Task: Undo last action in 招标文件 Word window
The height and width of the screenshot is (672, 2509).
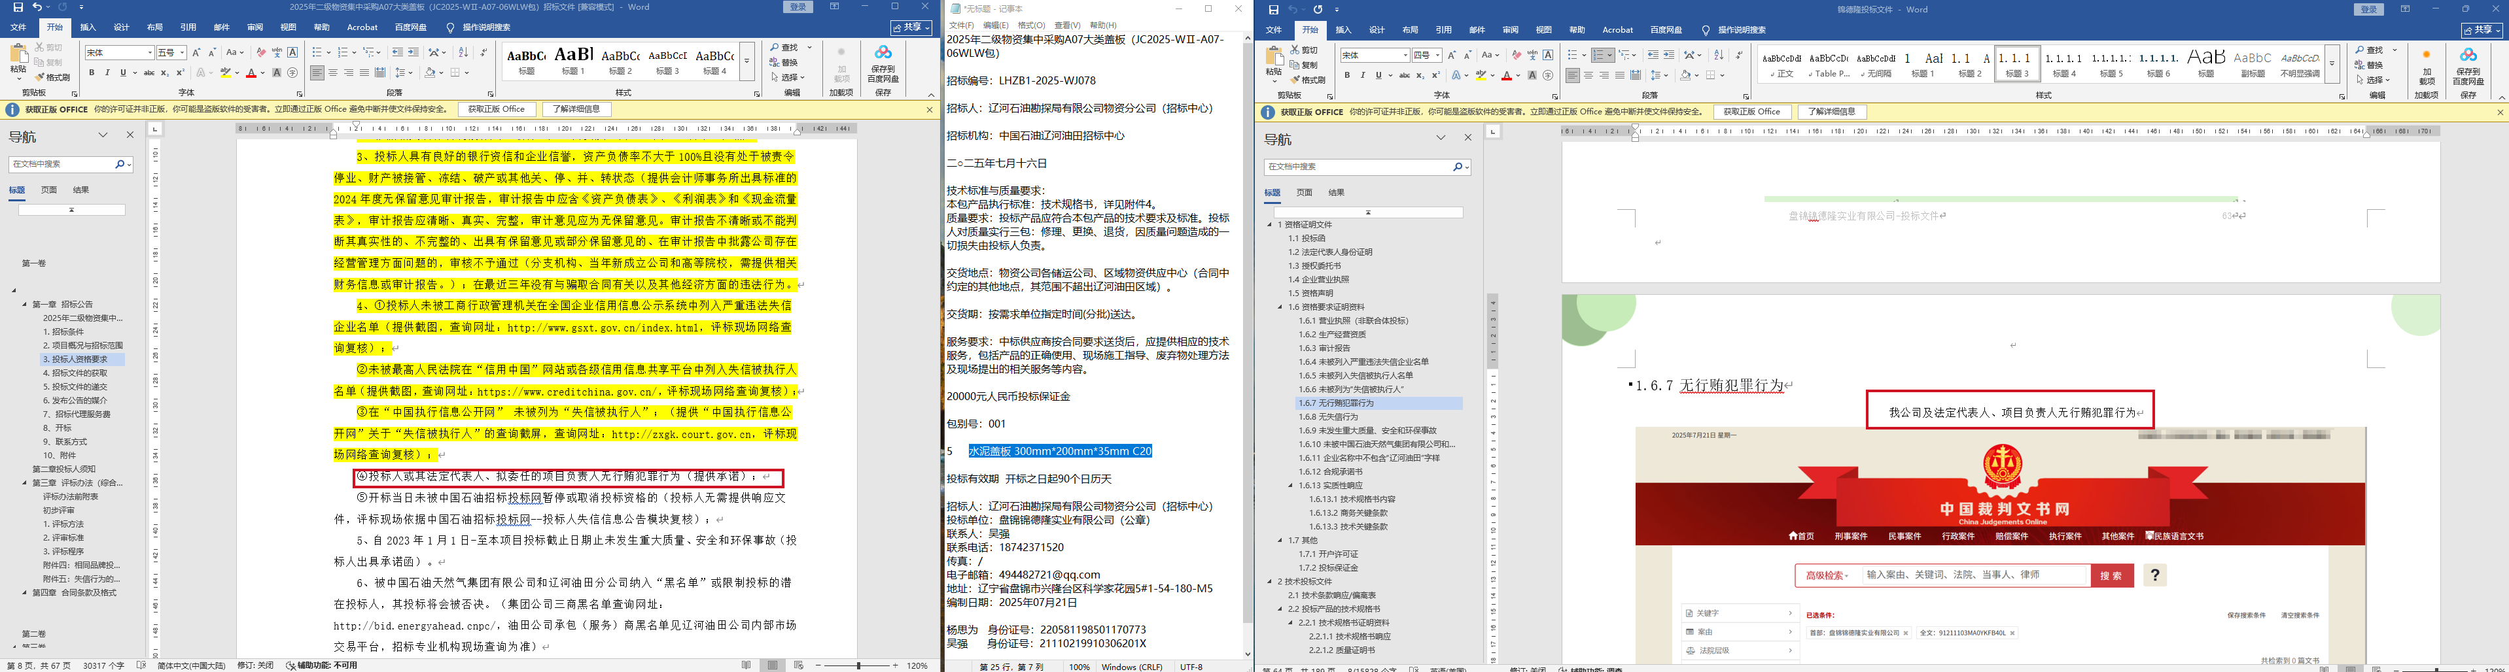Action: [37, 7]
